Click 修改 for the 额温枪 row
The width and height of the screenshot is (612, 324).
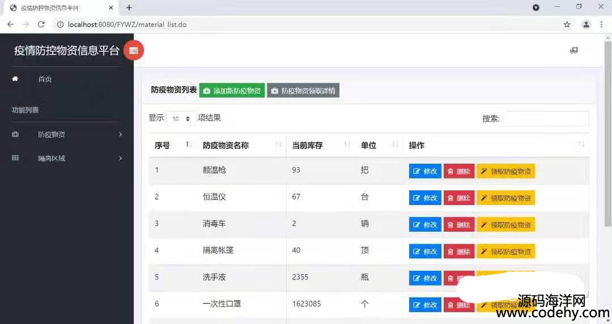click(x=425, y=171)
